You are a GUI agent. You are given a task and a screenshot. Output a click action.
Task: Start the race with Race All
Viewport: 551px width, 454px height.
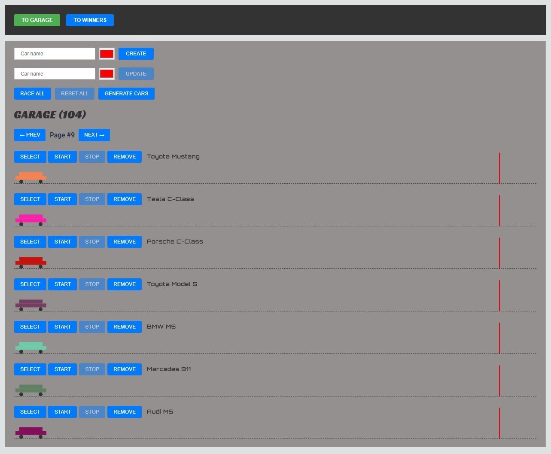[33, 94]
